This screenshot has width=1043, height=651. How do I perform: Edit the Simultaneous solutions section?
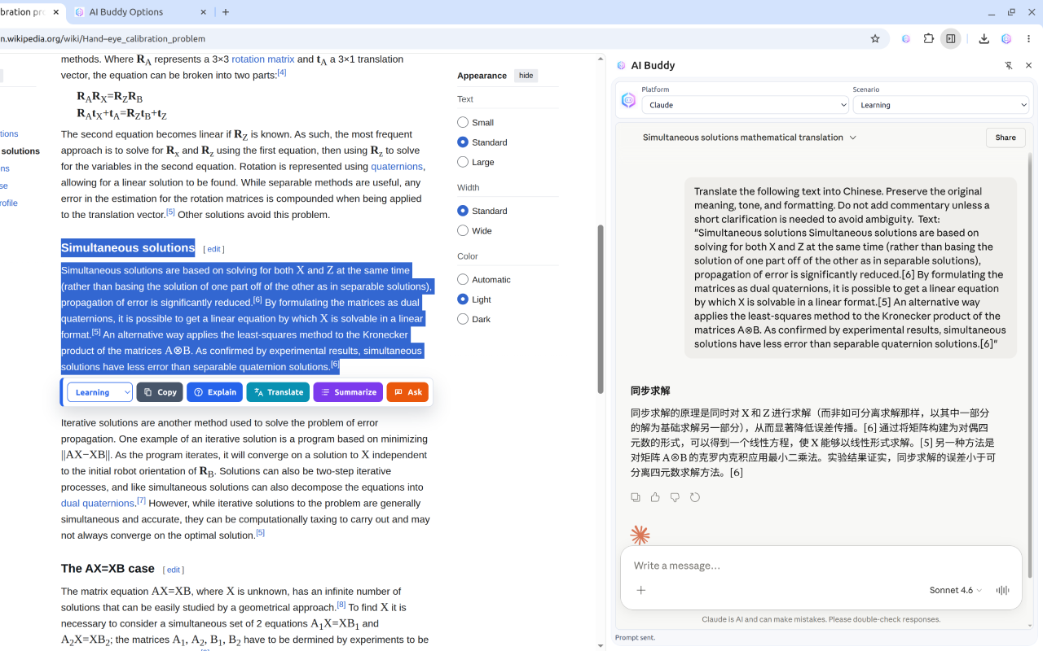(x=213, y=249)
